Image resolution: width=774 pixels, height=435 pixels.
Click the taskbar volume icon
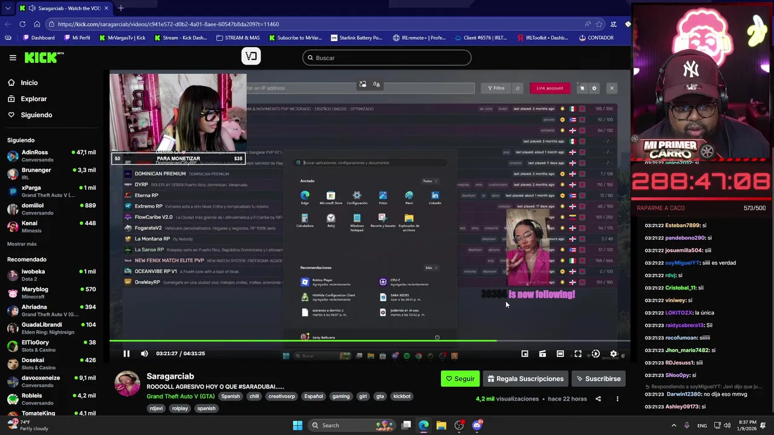coord(727,425)
